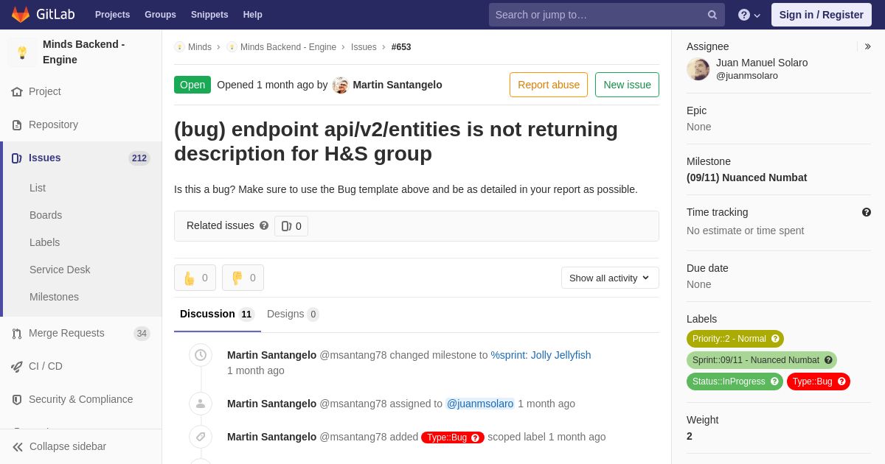Image resolution: width=885 pixels, height=464 pixels.
Task: Click the search magnifier icon
Action: point(712,15)
